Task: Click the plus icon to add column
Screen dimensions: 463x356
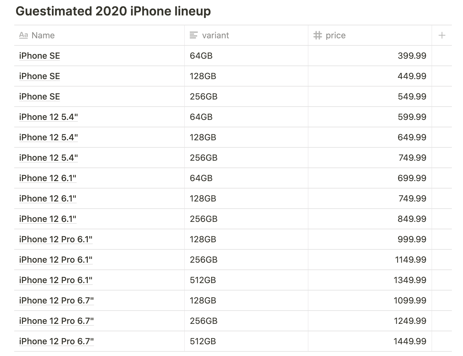Action: [x=442, y=35]
